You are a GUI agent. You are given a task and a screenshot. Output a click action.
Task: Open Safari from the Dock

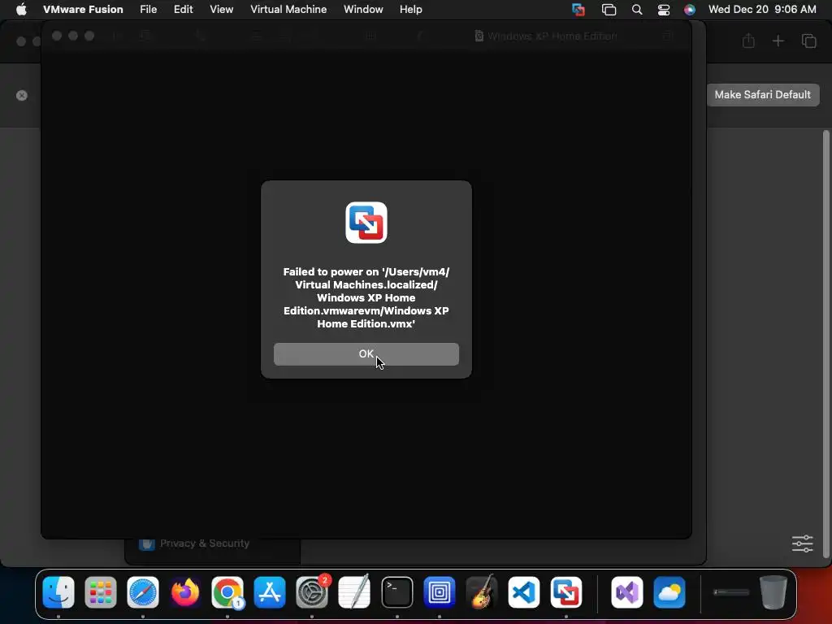tap(143, 592)
